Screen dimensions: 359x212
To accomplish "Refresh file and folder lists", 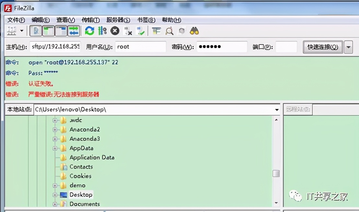I will pos(89,31).
